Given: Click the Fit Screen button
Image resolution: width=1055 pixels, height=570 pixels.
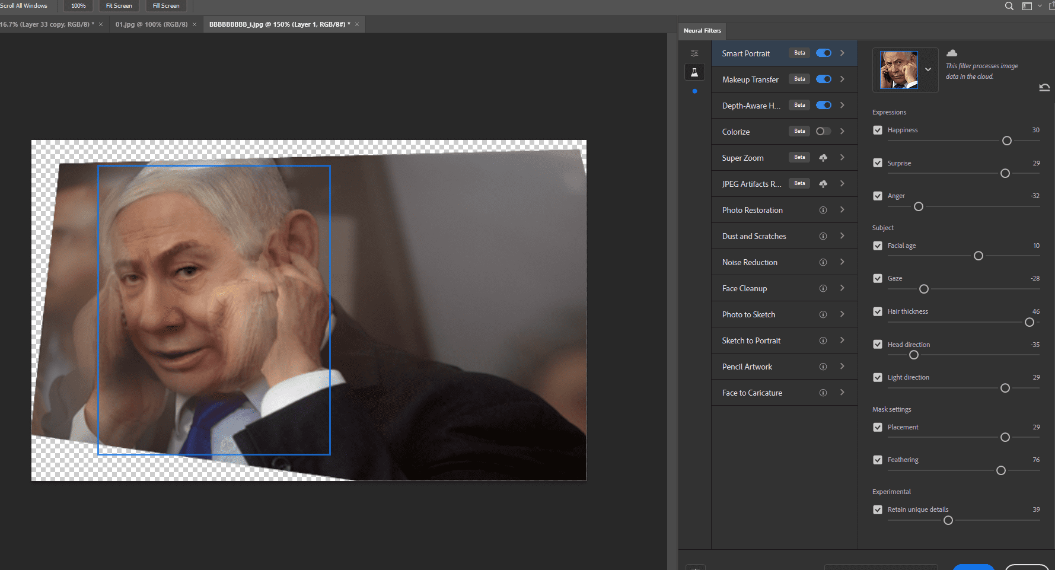Looking at the screenshot, I should (x=119, y=6).
